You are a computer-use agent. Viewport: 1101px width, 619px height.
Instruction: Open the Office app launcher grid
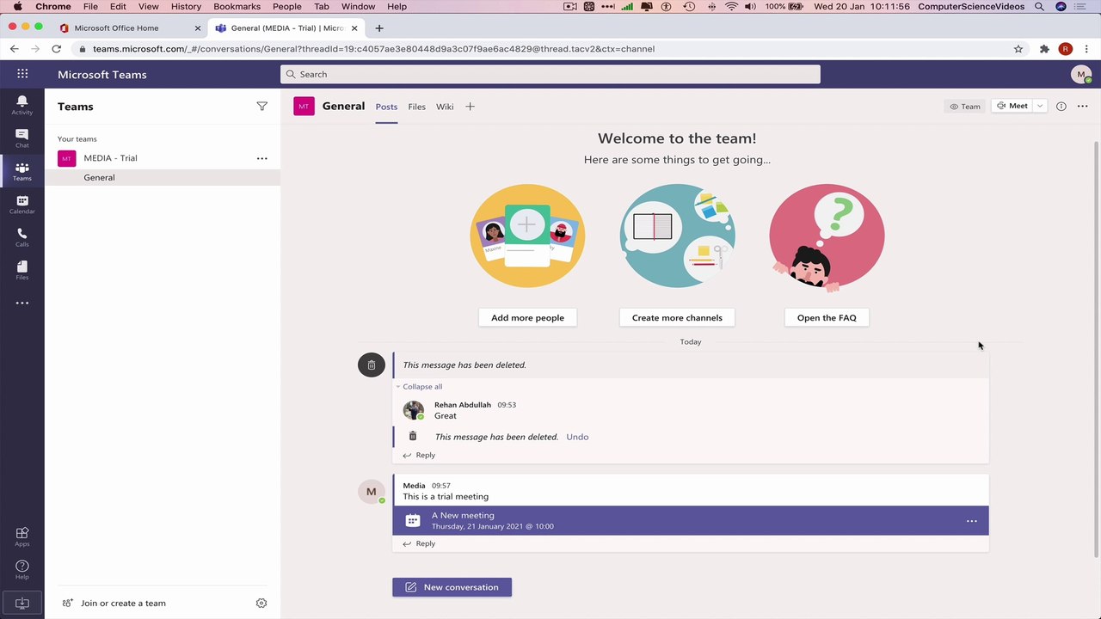pyautogui.click(x=22, y=74)
